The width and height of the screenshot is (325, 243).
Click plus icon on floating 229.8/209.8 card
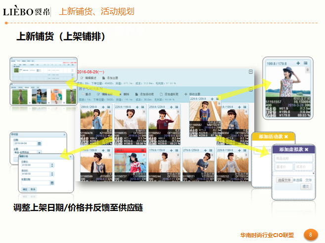(212, 99)
